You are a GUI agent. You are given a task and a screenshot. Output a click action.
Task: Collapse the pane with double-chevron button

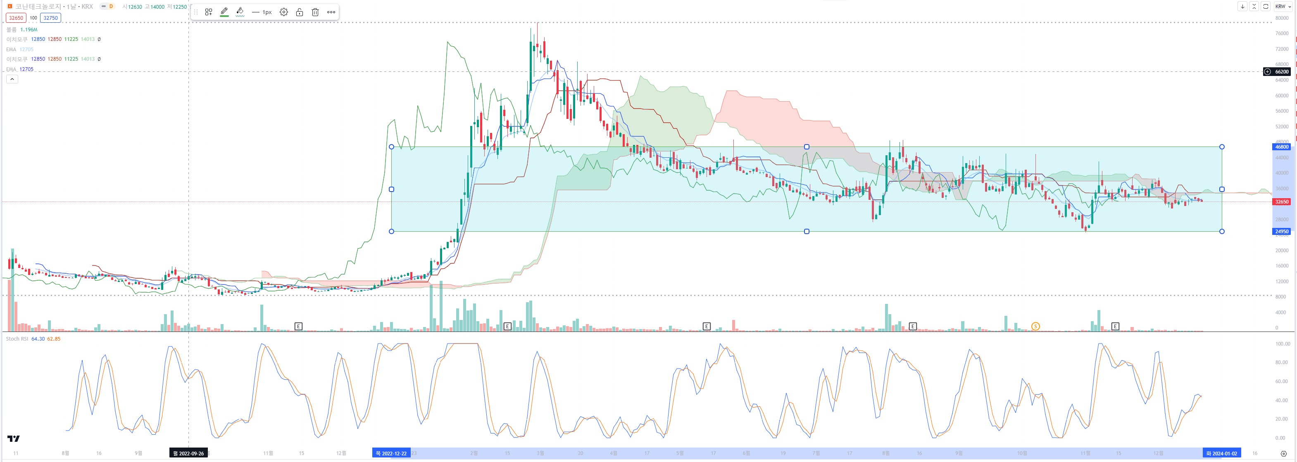point(1254,7)
